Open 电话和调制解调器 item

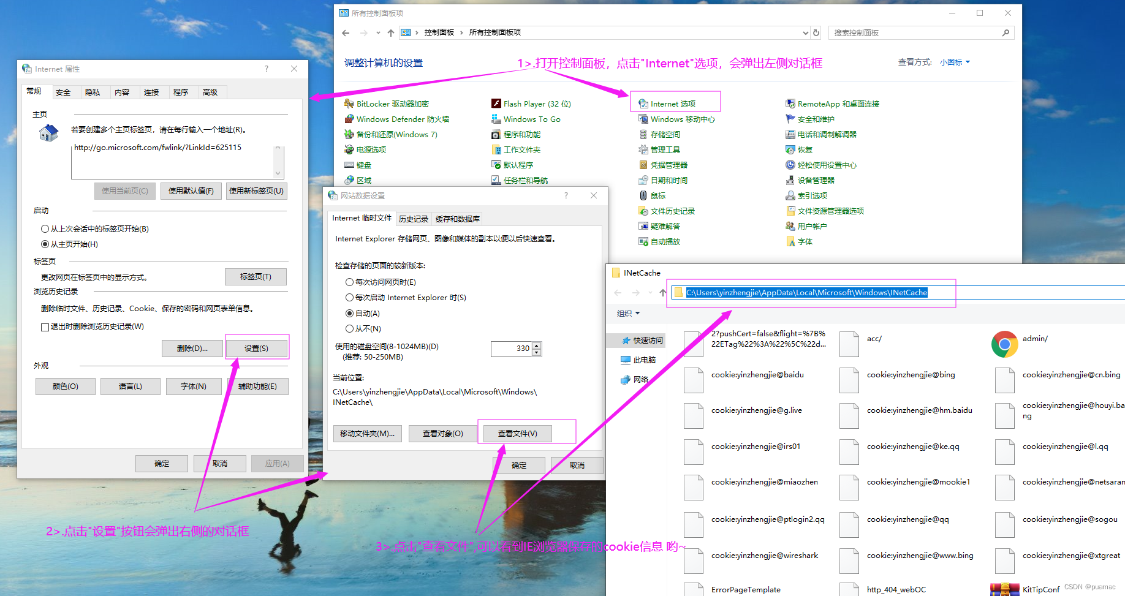pos(821,135)
